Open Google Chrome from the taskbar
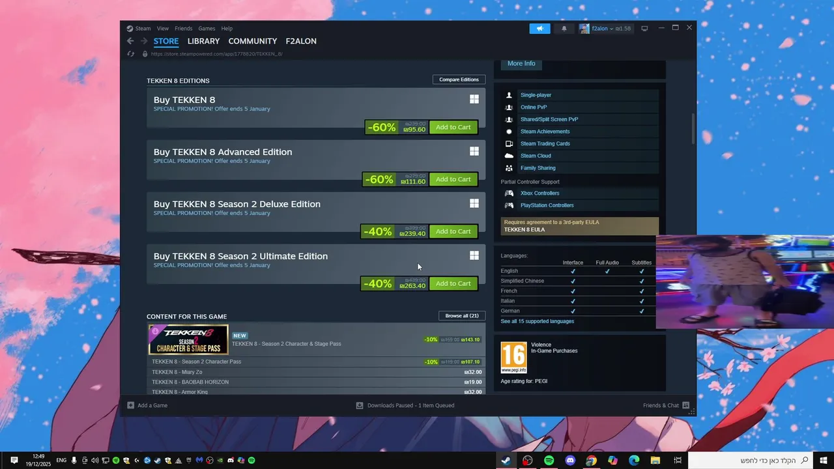 pyautogui.click(x=591, y=461)
